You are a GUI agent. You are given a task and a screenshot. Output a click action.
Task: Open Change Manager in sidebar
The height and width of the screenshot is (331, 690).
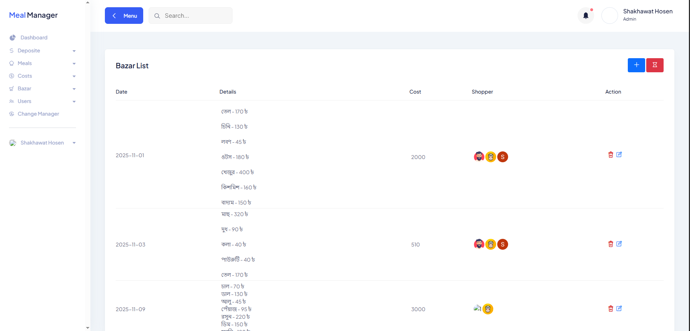(38, 114)
